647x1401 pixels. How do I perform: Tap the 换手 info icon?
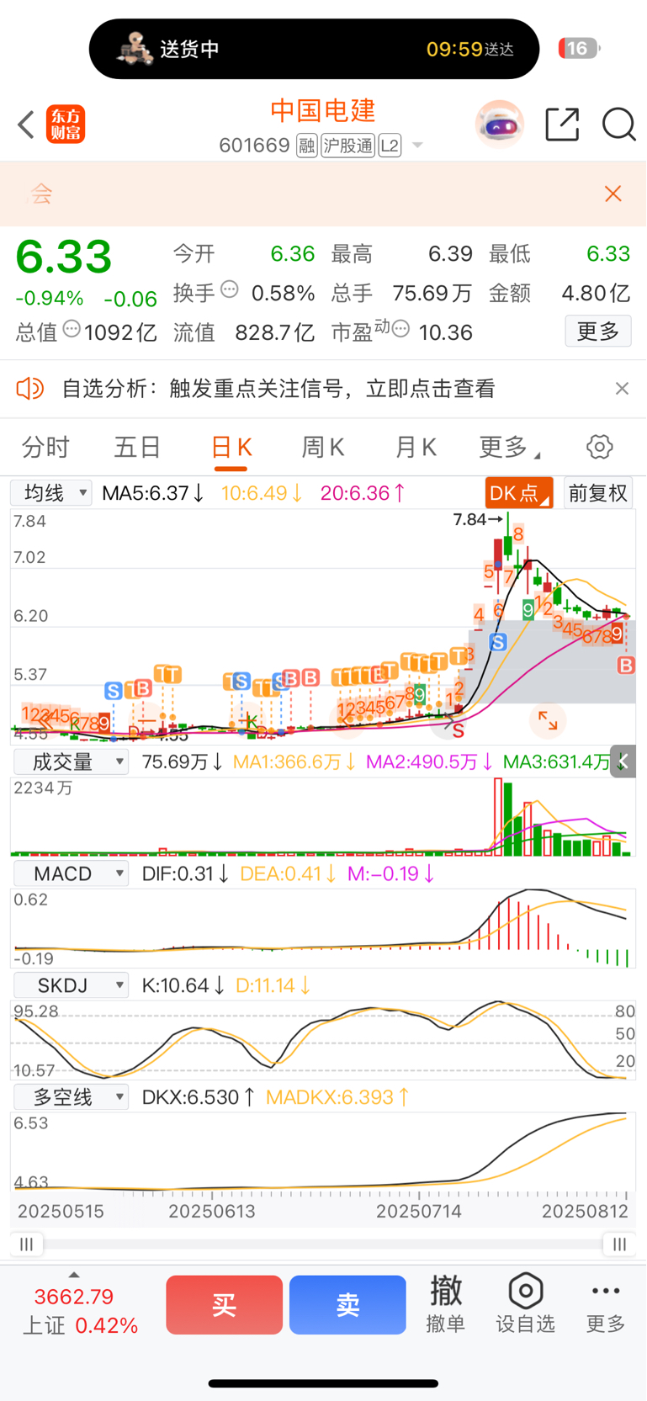pyautogui.click(x=230, y=290)
